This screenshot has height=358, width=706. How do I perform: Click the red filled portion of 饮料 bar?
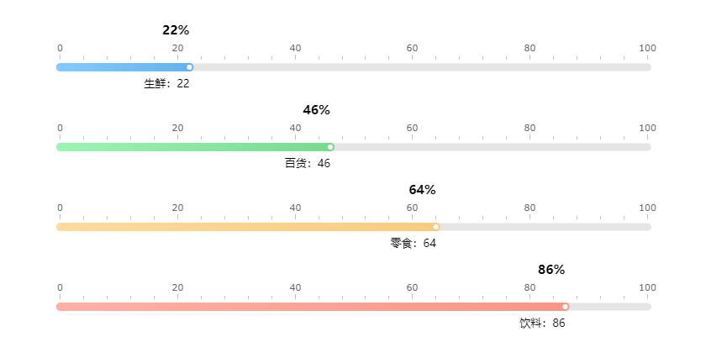tap(311, 307)
